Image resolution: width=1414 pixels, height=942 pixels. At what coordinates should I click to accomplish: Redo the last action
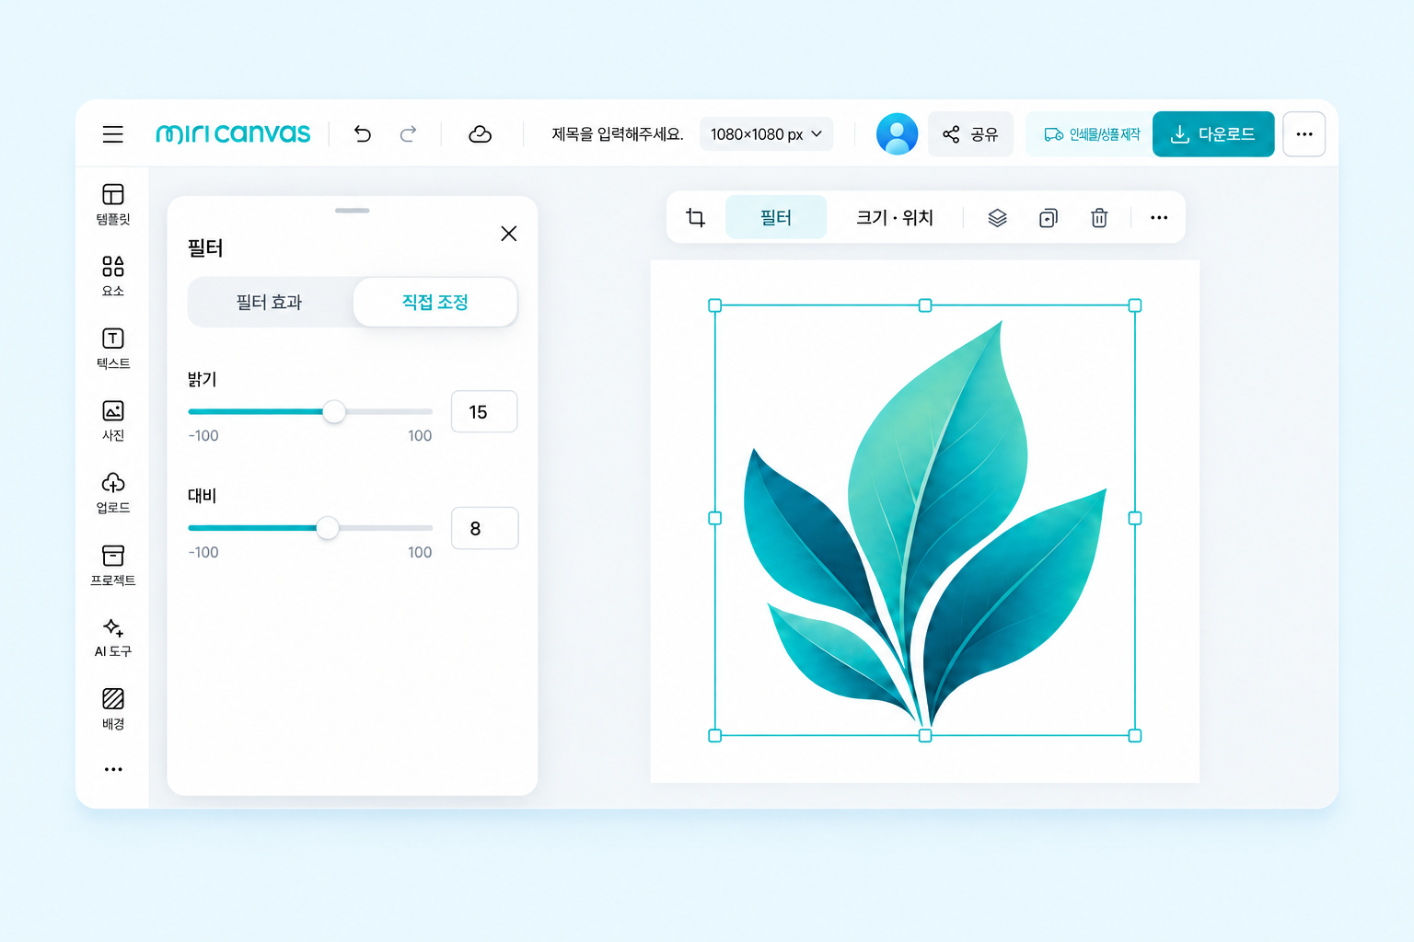[408, 134]
